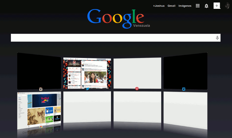Open the black tile with the blue Twitter favicon
The height and width of the screenshot is (138, 232).
185,71
